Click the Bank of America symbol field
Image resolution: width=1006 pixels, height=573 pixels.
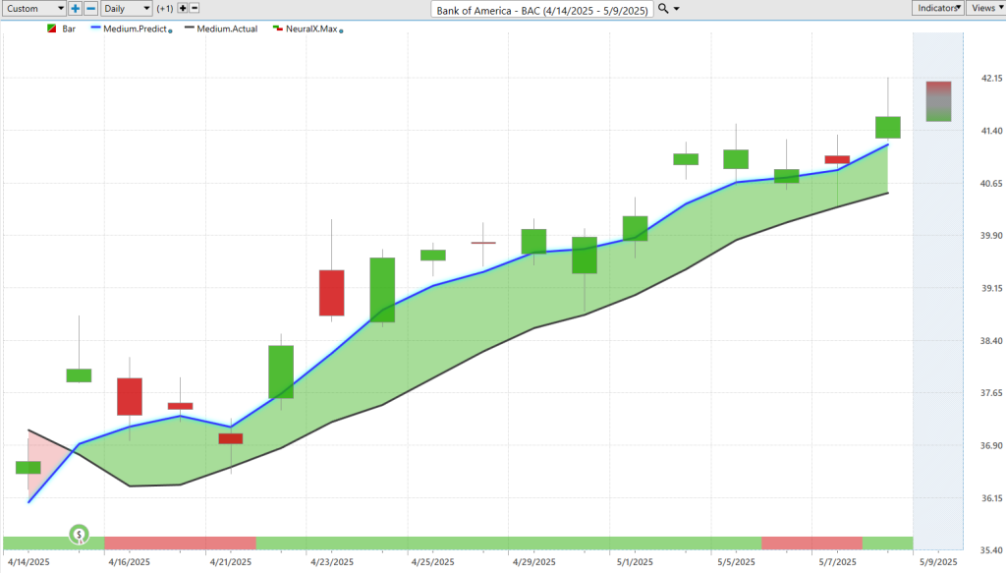click(542, 10)
